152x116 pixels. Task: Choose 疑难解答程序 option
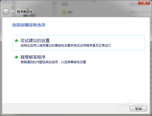(x=78, y=59)
